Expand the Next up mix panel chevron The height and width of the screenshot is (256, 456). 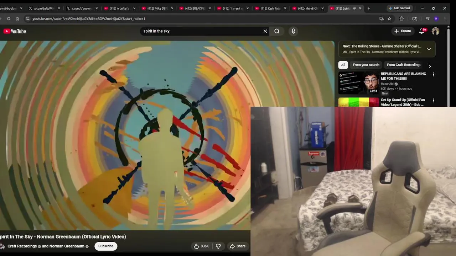pos(429,49)
